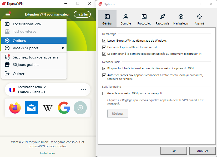Choose Sécurisez tous vos appareils

(x=34, y=57)
